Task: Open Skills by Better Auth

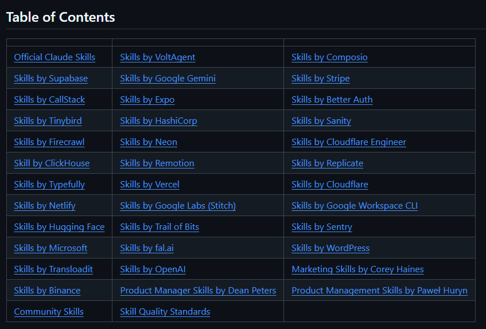Action: [332, 100]
